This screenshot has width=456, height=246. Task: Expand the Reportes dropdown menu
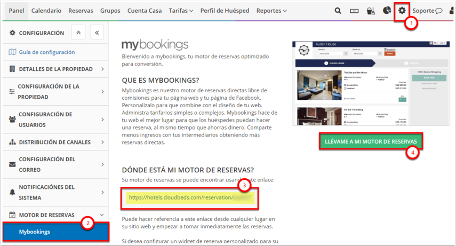(271, 11)
